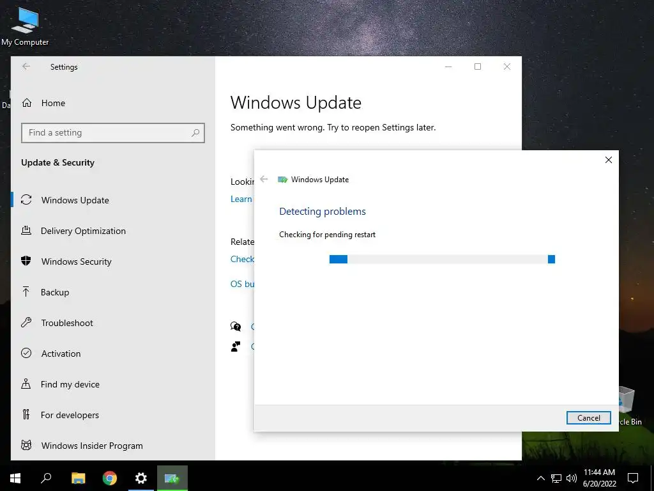654x491 pixels.
Task: Click the For developers tools icon
Action: [26, 414]
